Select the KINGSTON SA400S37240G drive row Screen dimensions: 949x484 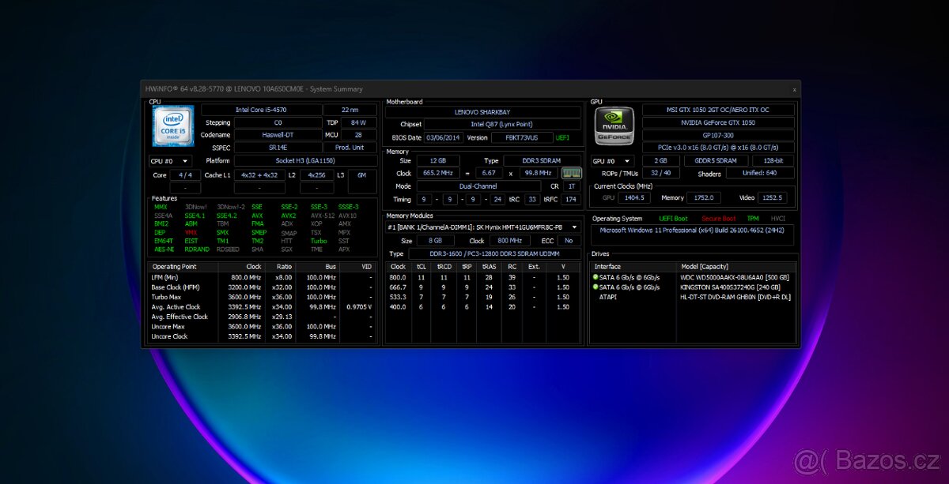pyautogui.click(x=693, y=287)
